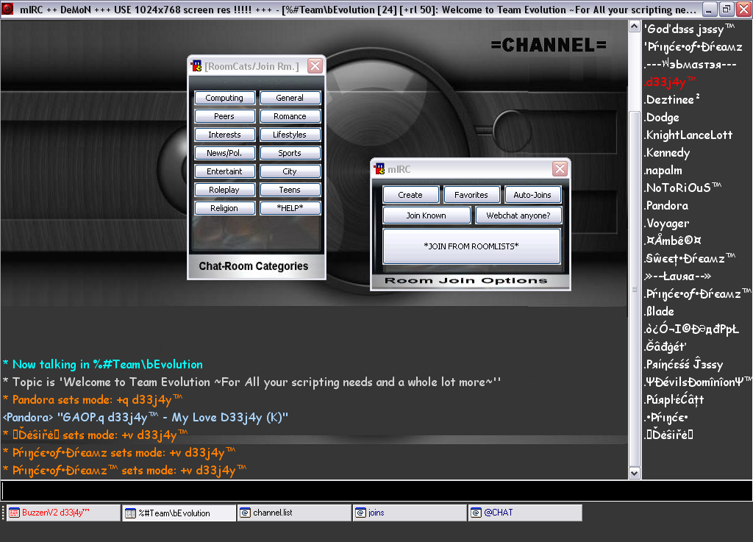Click the chat scrollbar up arrow
753x542 pixels.
pyautogui.click(x=635, y=26)
